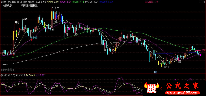The height and width of the screenshot is (96, 206).
Task: Click the blue 财 marker on timeline
Action: pos(155,72)
